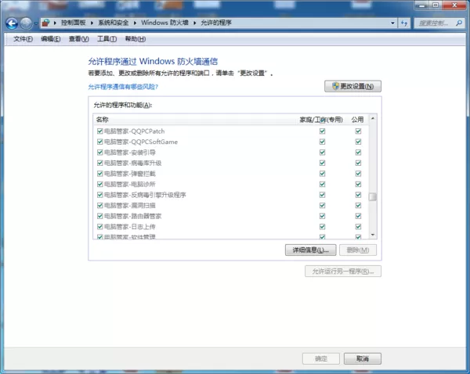Select the 电脑管家-弹窗拦截 row text

[x=130, y=174]
